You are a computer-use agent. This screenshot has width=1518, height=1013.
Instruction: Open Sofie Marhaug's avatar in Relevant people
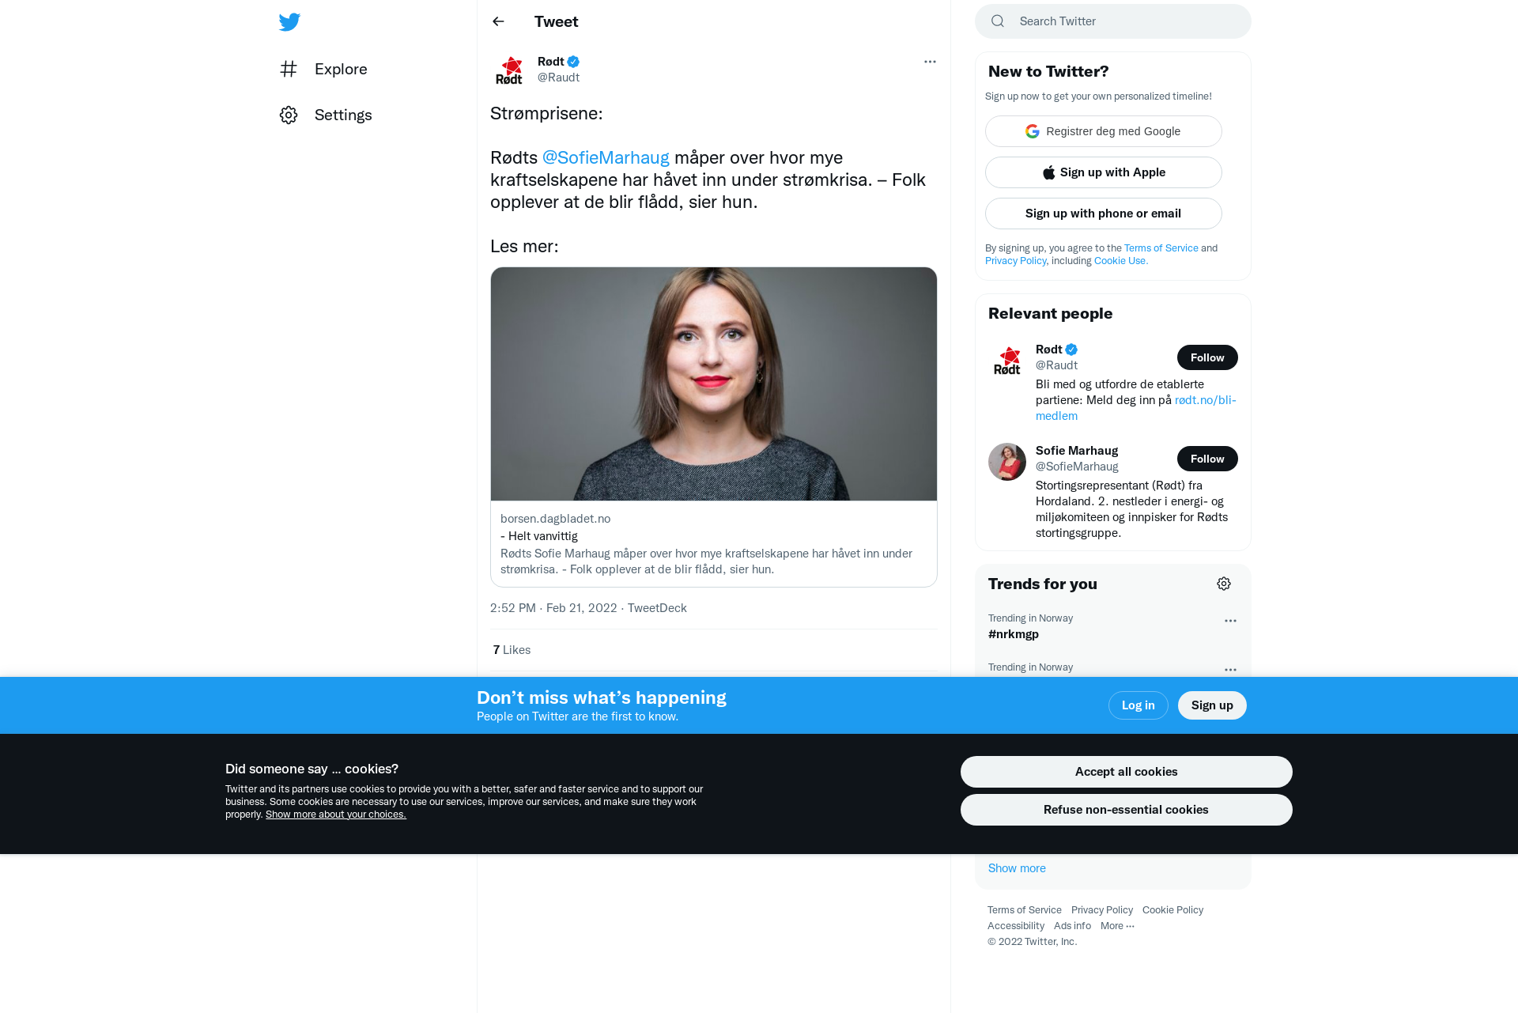tap(1007, 462)
